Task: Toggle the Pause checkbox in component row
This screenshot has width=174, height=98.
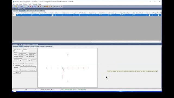Action: click(x=149, y=15)
